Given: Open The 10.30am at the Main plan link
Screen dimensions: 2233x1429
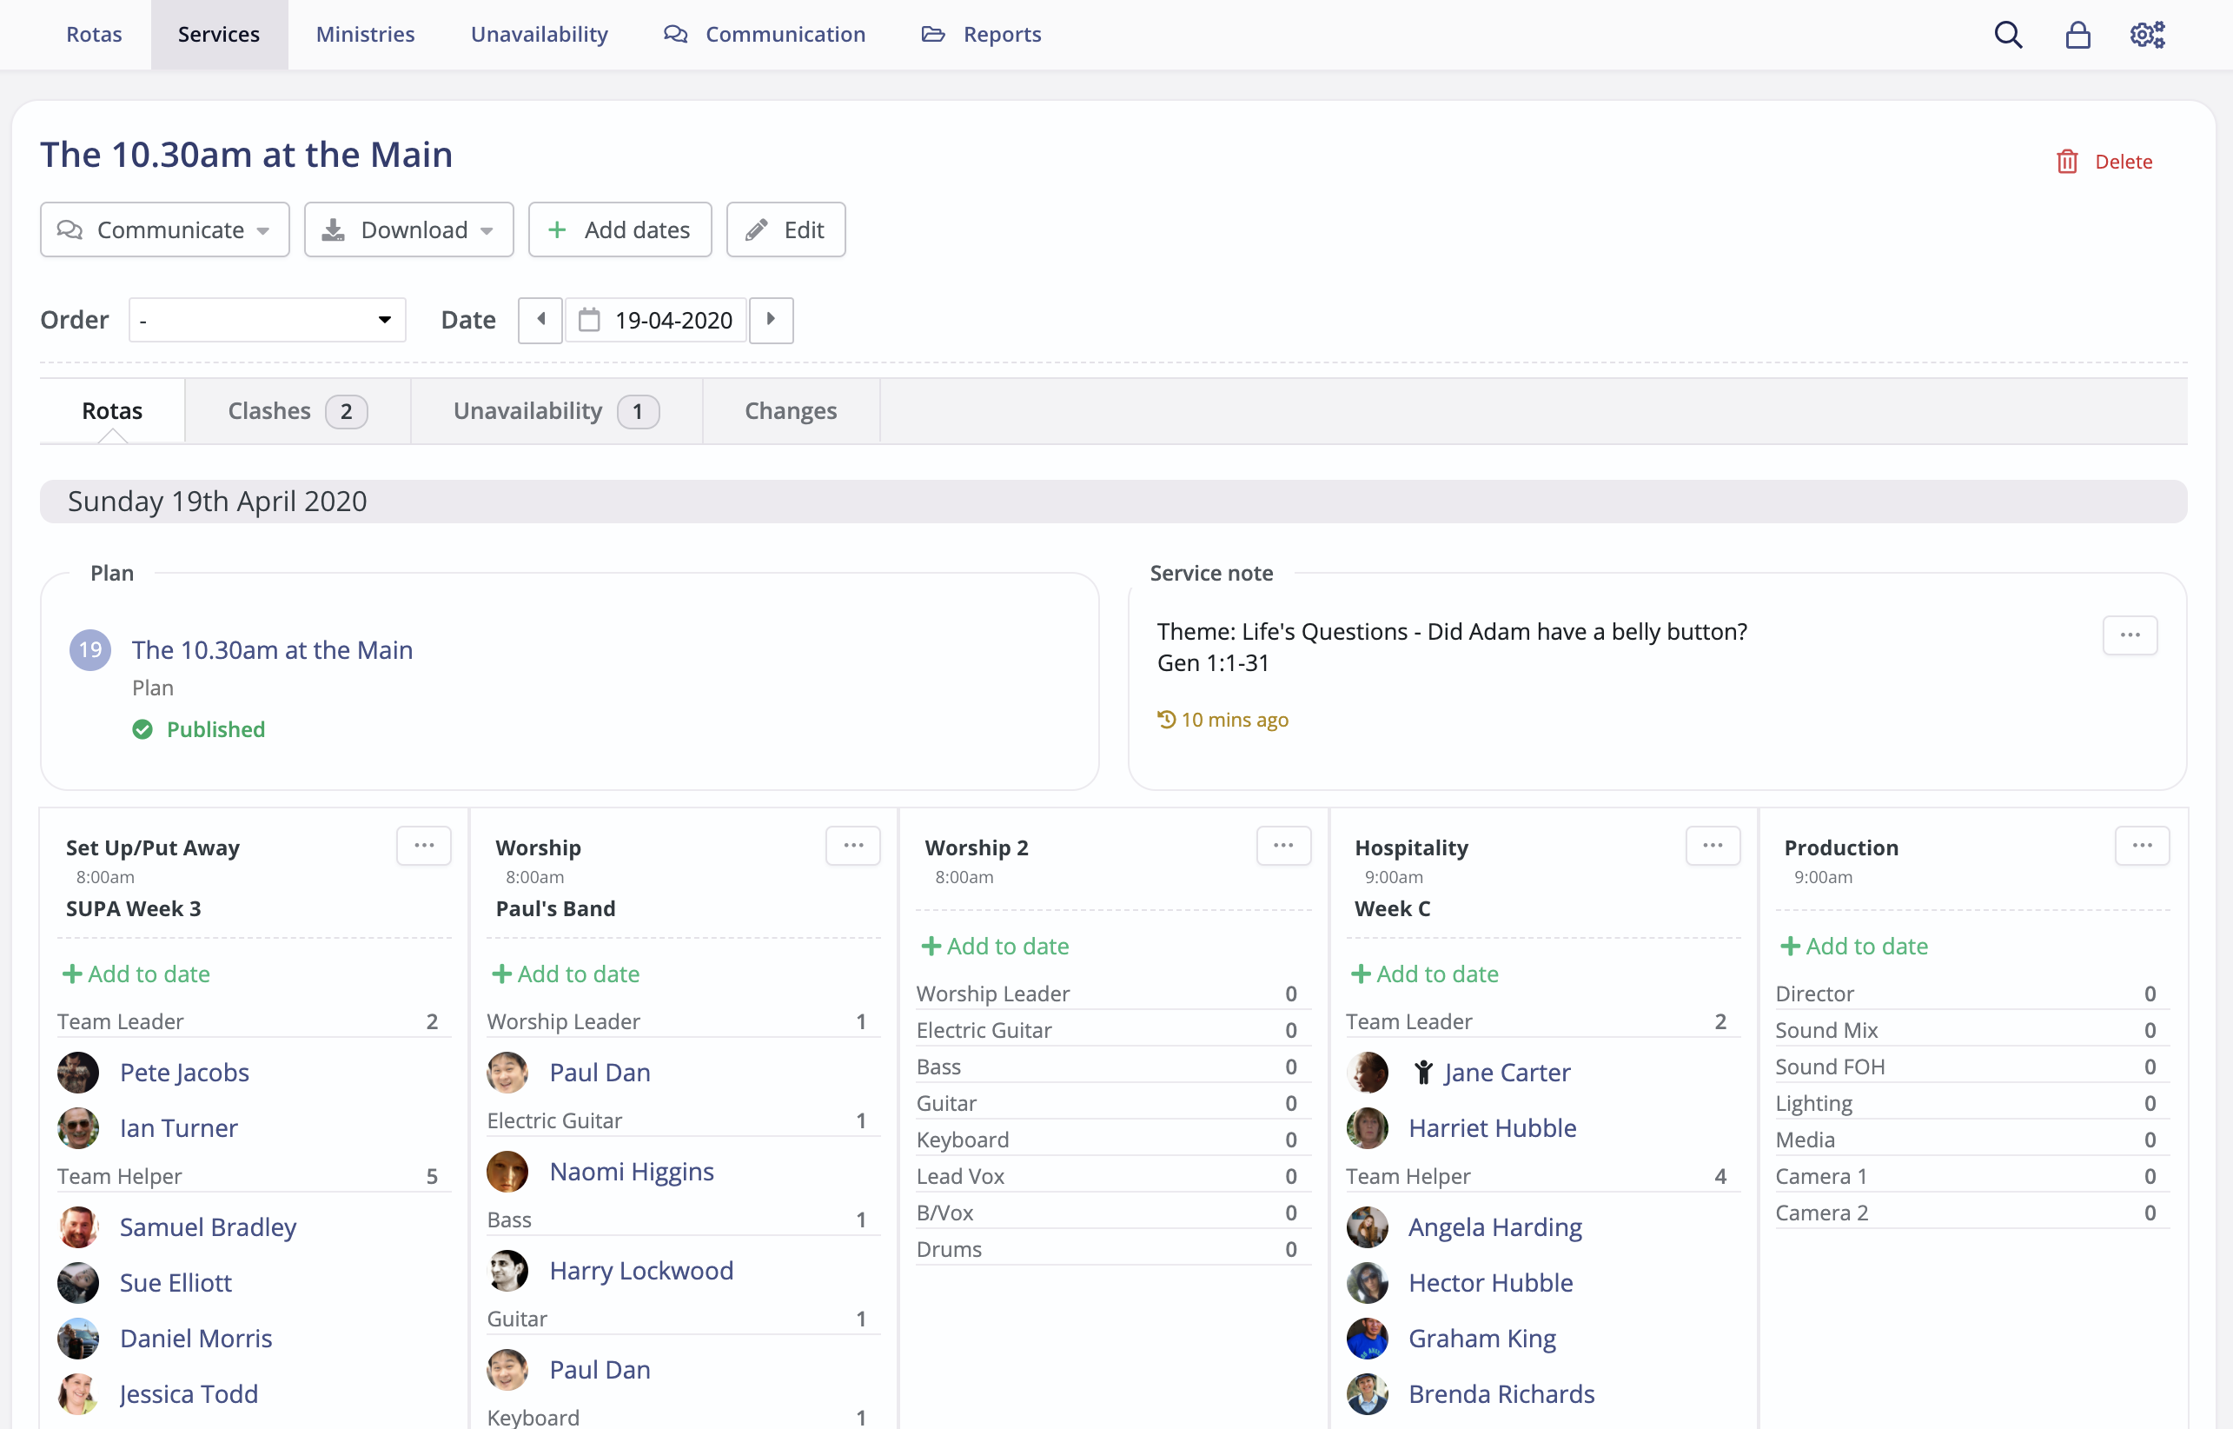Looking at the screenshot, I should pos(272,649).
